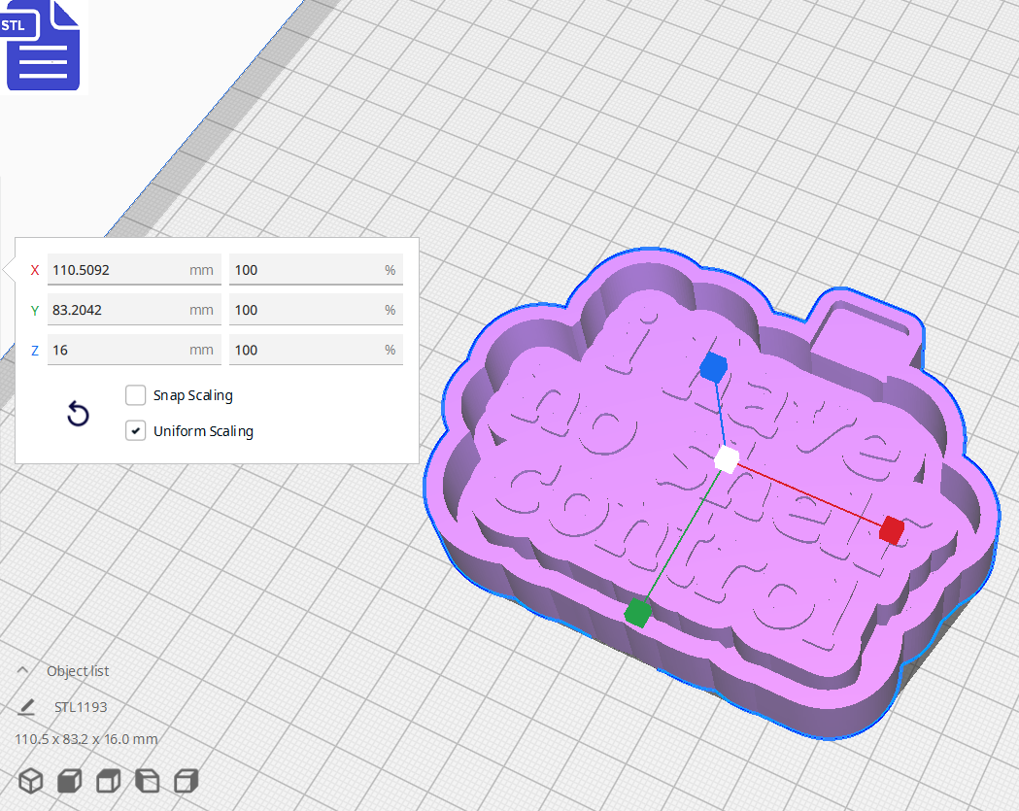Screen dimensions: 1019x811
Task: Disable the Uniform Scaling checkbox
Action: [135, 430]
